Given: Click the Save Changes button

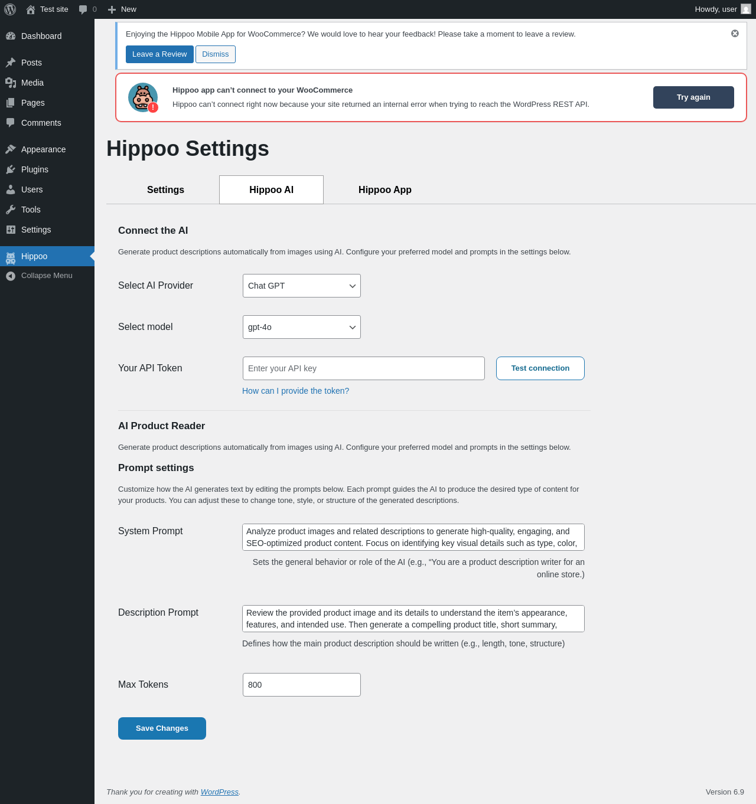Looking at the screenshot, I should pos(162,728).
